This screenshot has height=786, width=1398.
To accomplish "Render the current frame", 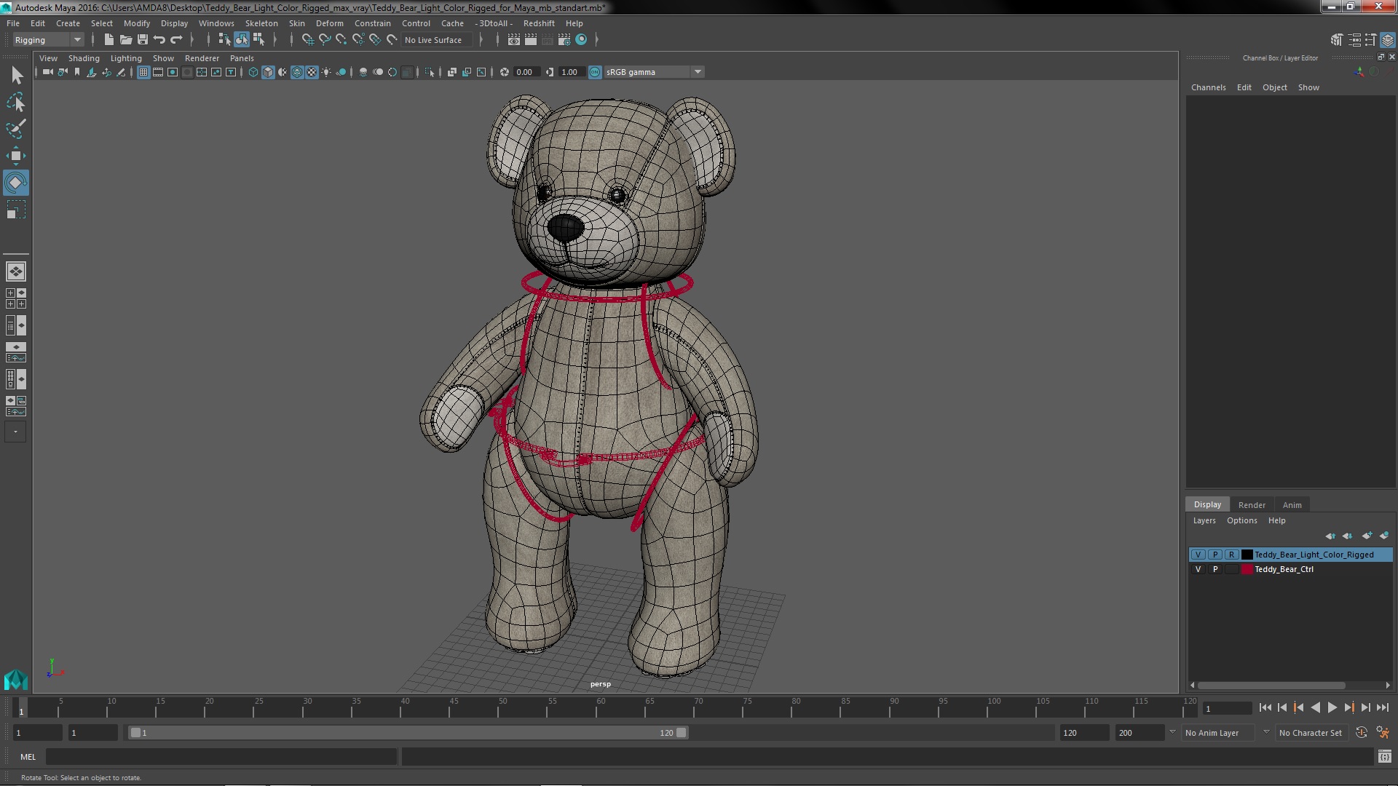I will (531, 40).
